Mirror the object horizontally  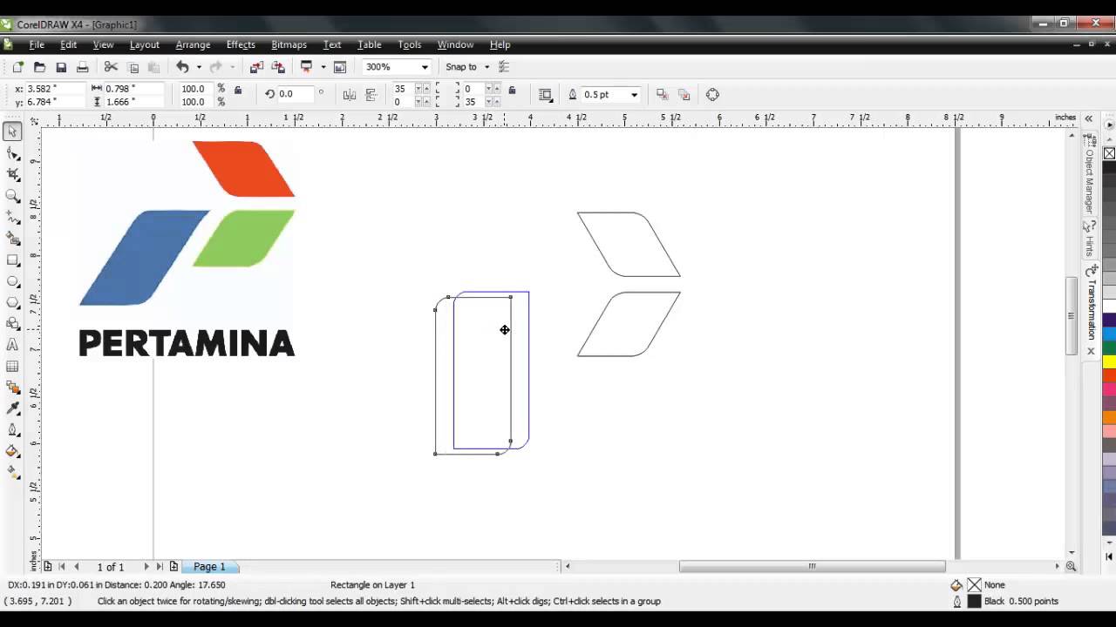[350, 94]
